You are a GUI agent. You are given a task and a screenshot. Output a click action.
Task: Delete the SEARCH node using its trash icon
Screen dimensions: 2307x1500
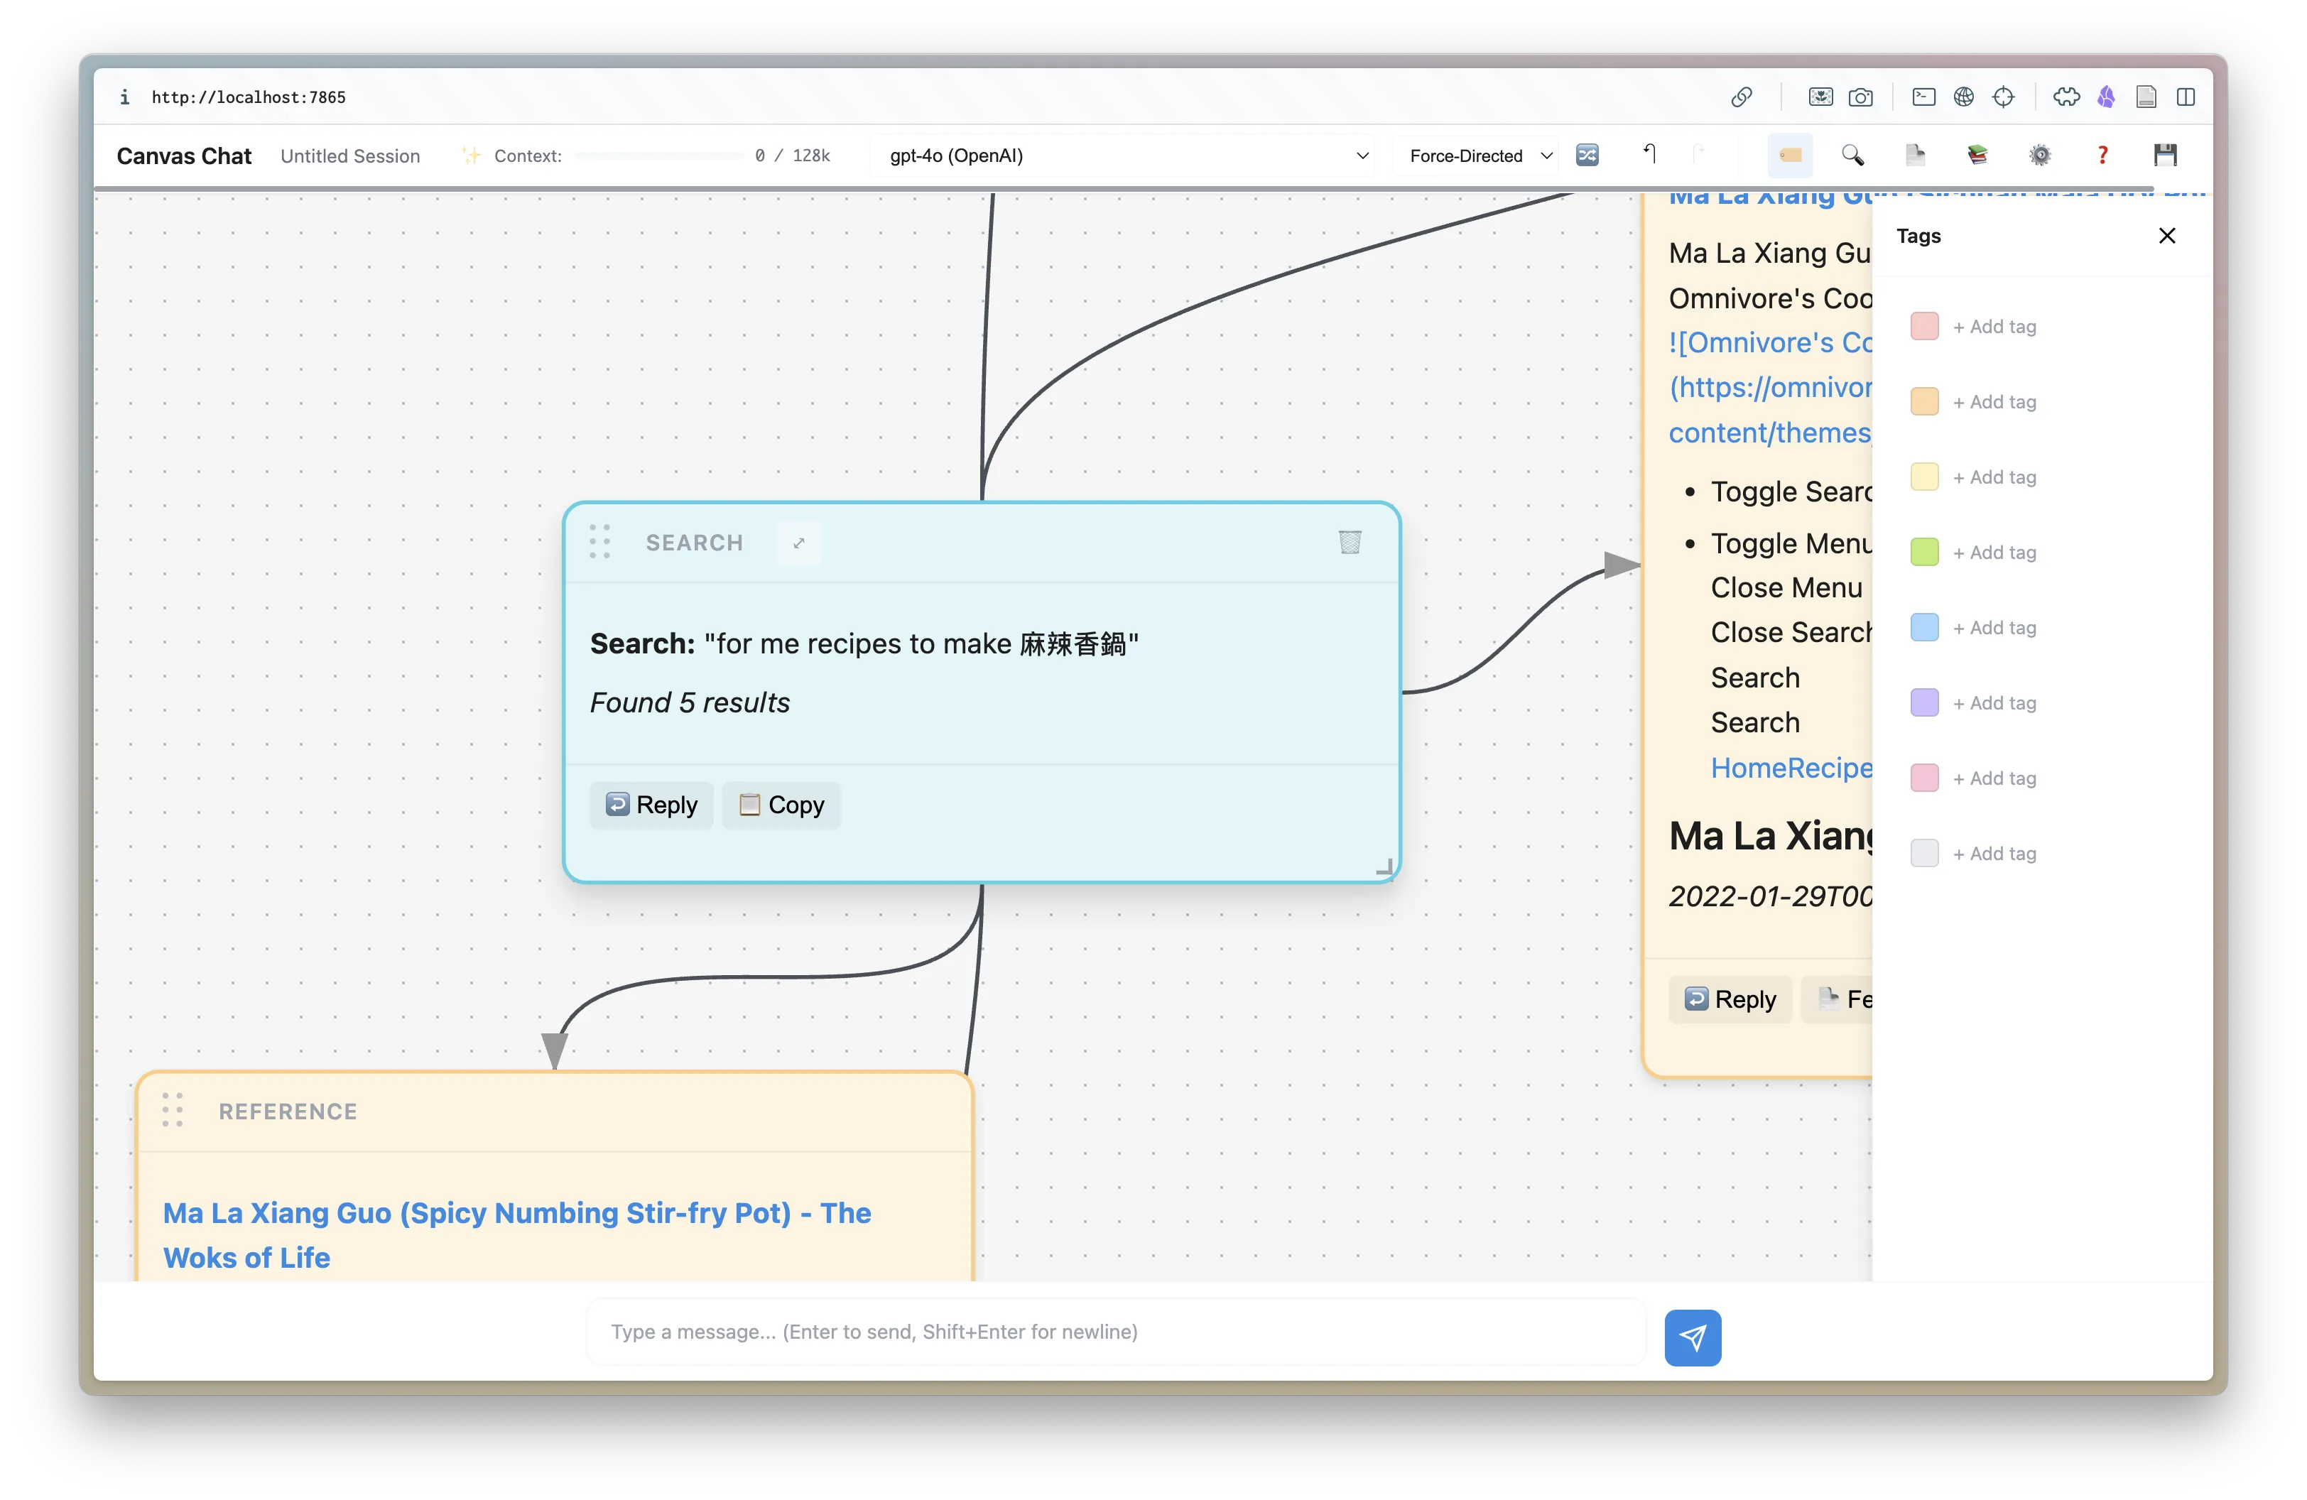tap(1350, 542)
